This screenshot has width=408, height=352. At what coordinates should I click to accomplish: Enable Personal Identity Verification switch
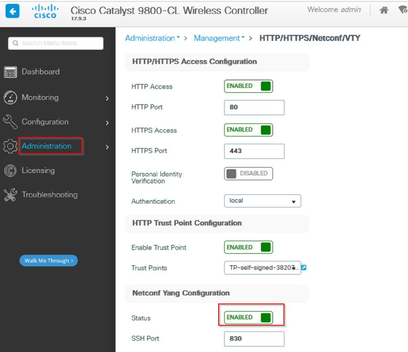[249, 174]
